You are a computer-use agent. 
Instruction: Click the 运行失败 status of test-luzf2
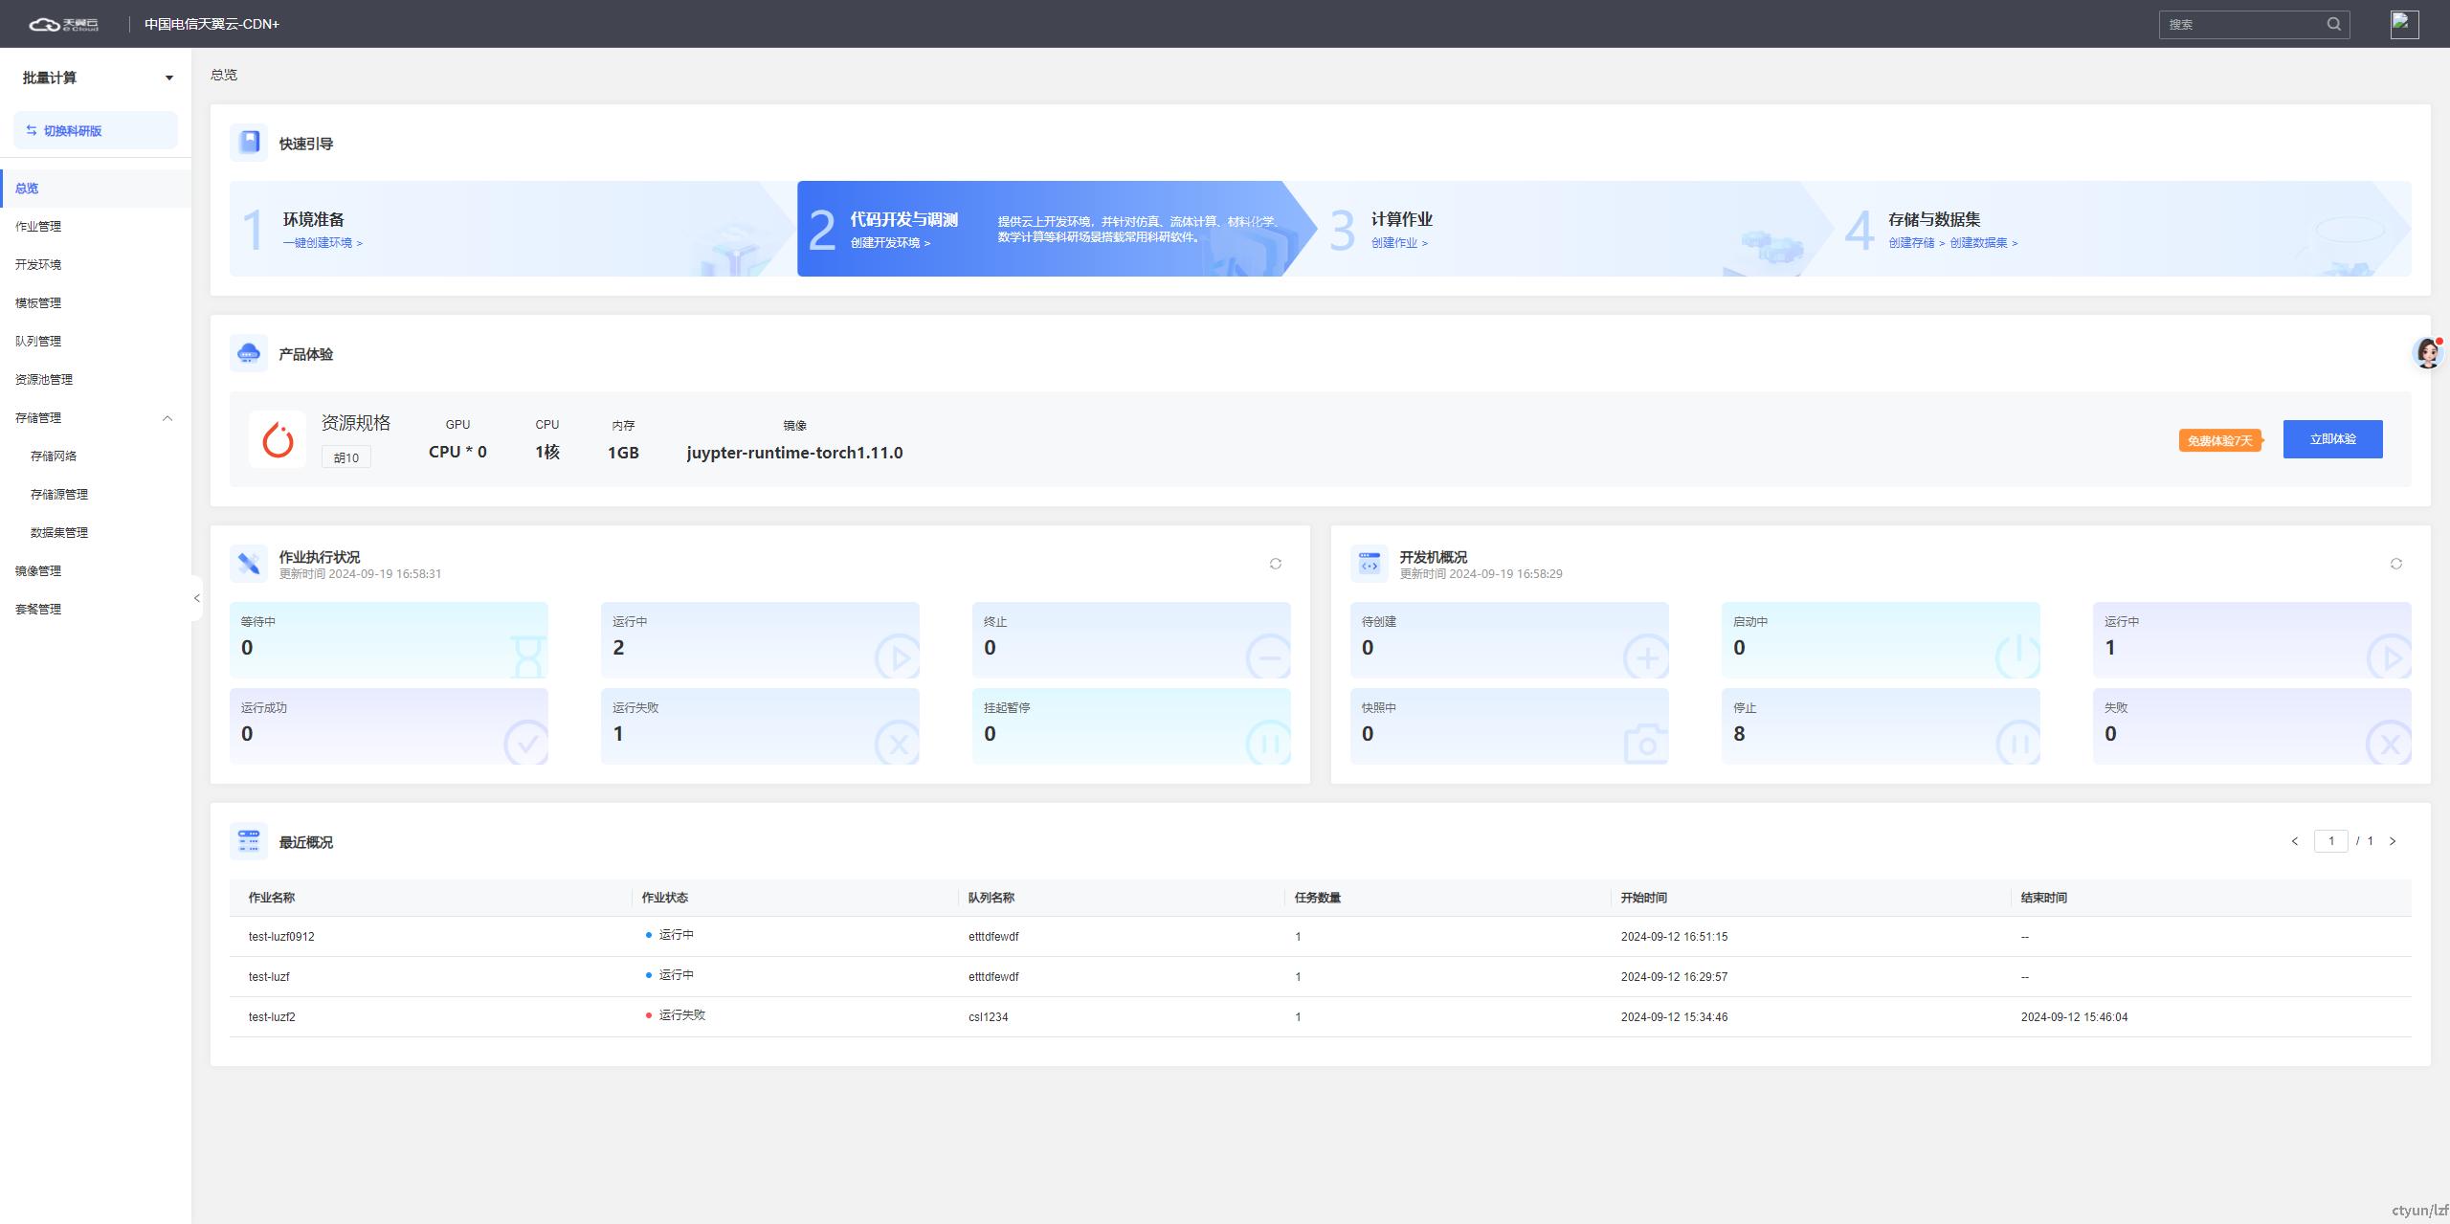pos(676,1015)
